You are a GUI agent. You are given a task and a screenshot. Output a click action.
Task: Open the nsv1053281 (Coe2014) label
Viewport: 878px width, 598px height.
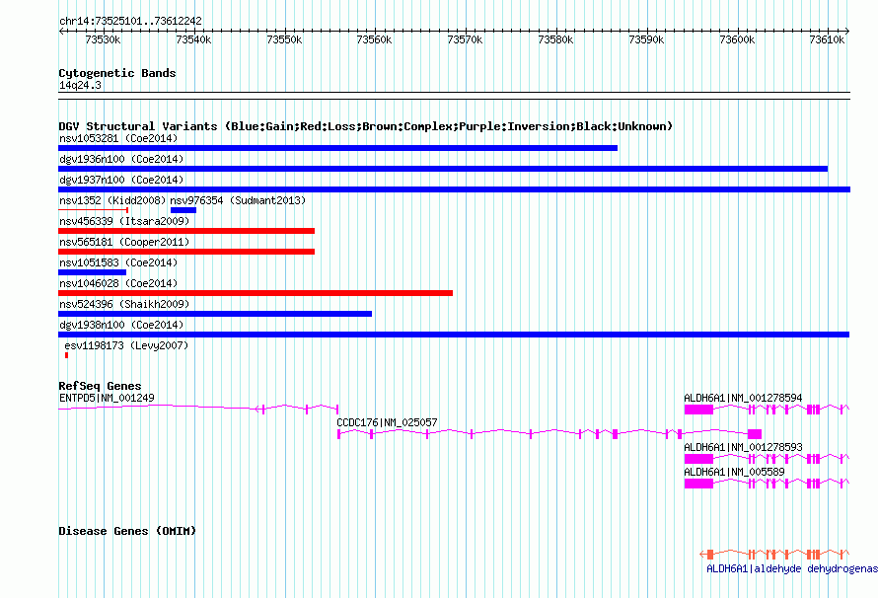pos(118,138)
